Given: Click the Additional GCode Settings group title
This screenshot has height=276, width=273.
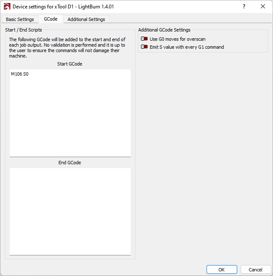Looking at the screenshot, I should [x=164, y=30].
